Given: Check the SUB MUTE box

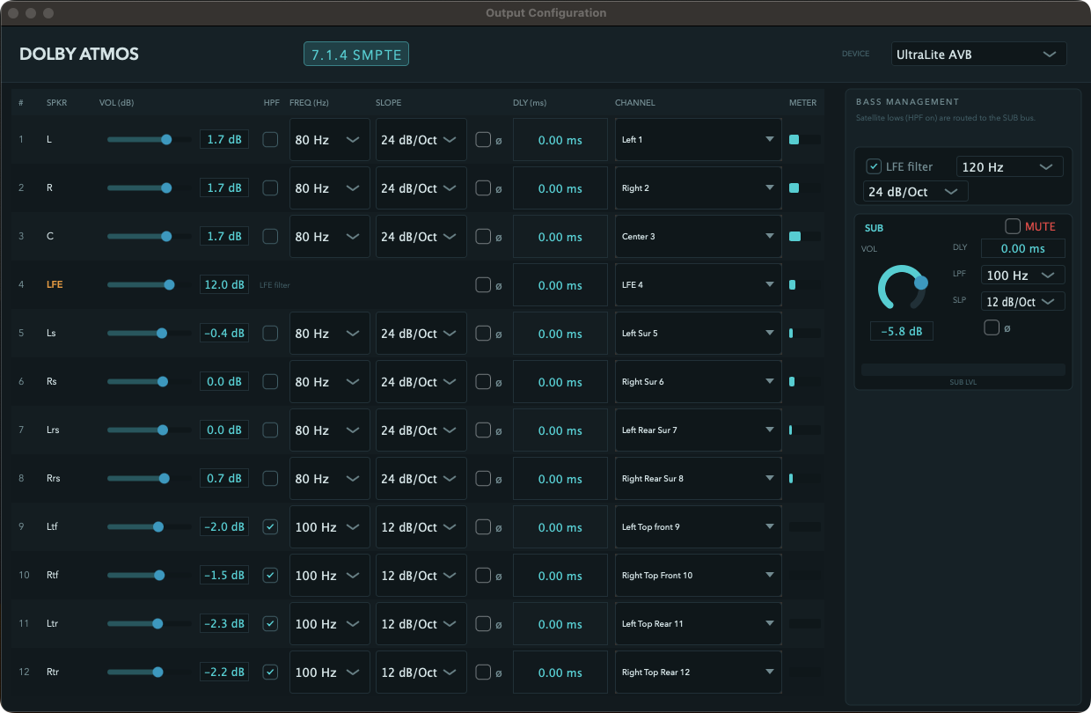Looking at the screenshot, I should coord(1013,226).
